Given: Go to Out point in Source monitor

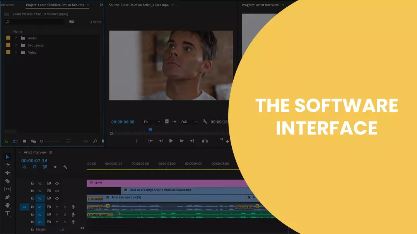Looking at the screenshot, I should [x=192, y=141].
